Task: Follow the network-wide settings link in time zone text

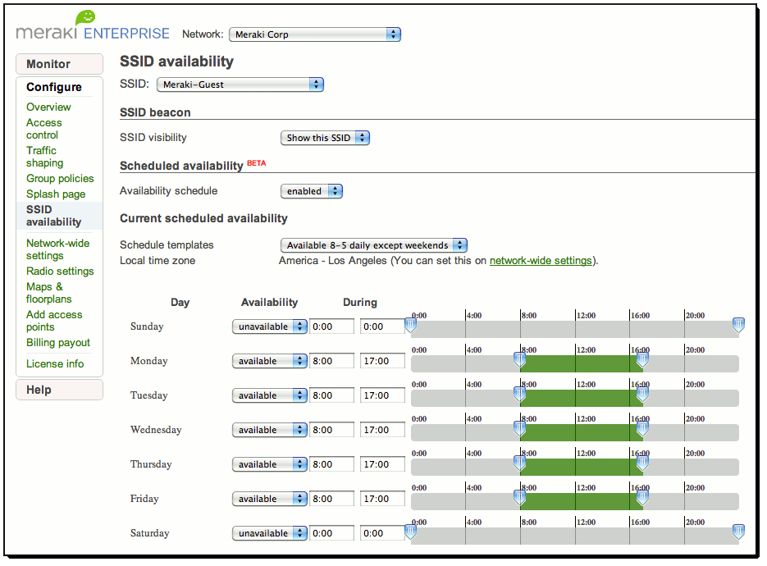Action: pyautogui.click(x=541, y=261)
